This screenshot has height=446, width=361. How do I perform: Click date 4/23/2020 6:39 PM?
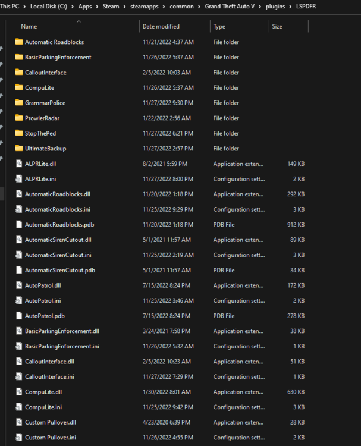167,422
